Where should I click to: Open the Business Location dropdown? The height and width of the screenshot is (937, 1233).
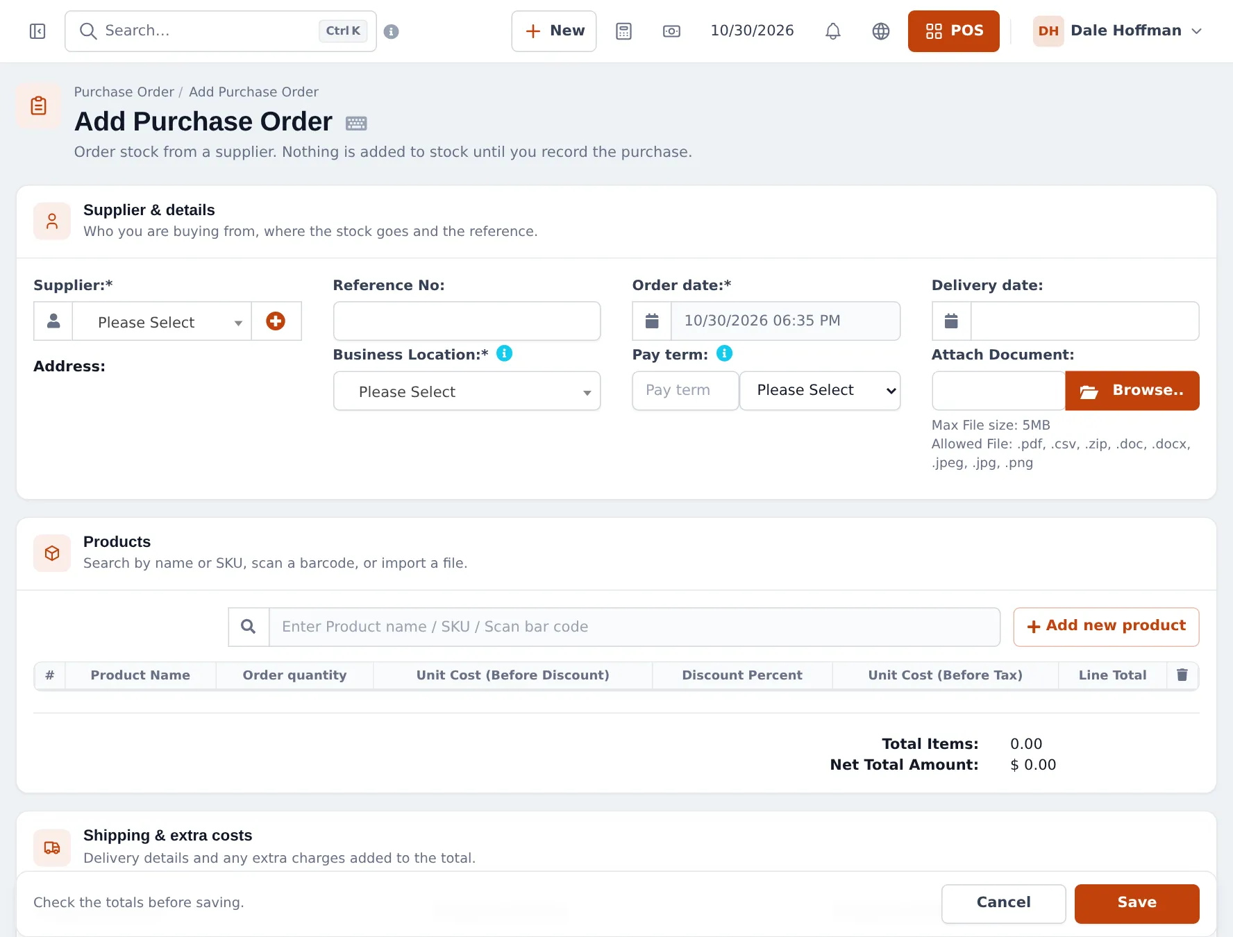467,391
